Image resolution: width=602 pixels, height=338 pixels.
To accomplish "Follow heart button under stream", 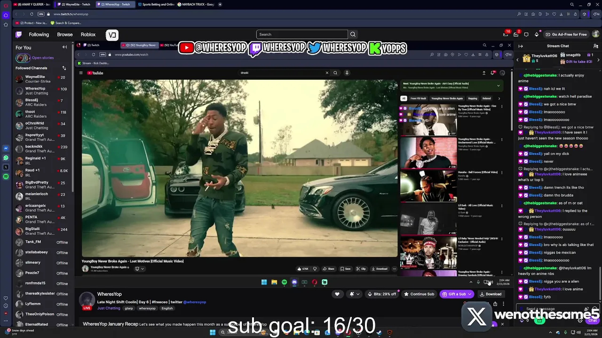I will pos(337,294).
